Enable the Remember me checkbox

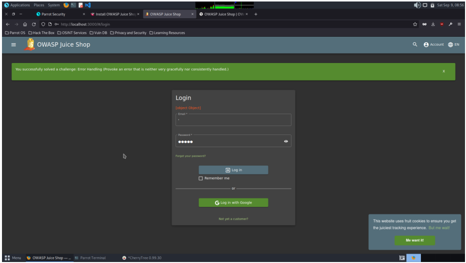point(201,178)
